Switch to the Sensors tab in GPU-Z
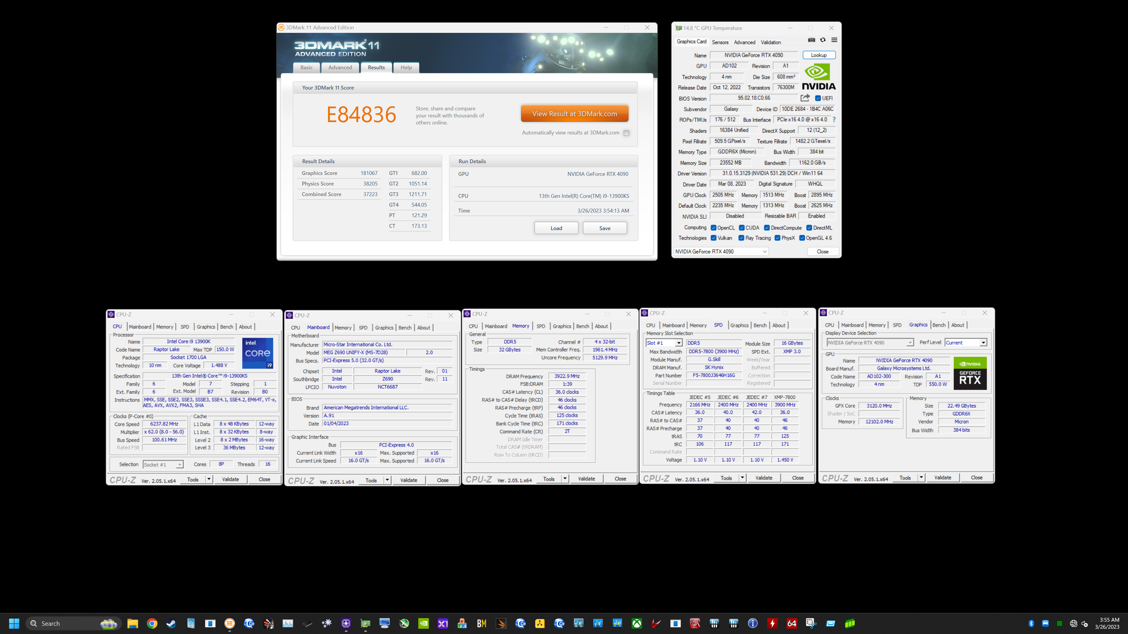 (x=720, y=43)
